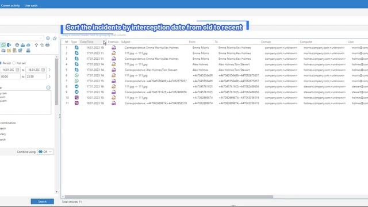
Task: Click the start time field 00:00
Action: (10, 76)
